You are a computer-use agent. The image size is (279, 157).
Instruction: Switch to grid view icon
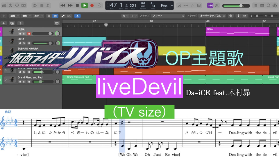tap(49, 16)
